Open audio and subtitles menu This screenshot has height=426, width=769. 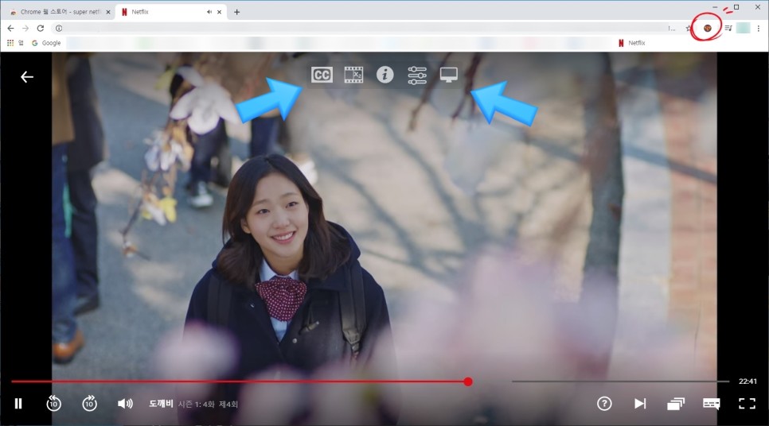pos(711,404)
